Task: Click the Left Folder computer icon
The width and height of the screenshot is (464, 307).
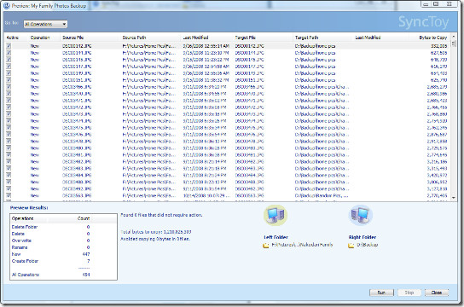Action: 275,215
